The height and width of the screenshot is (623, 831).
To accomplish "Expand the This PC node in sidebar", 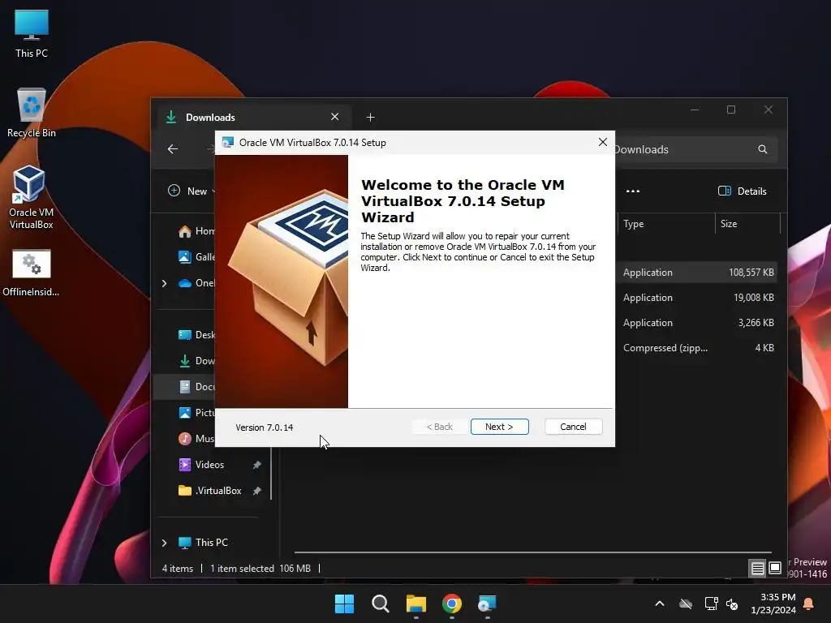I will pyautogui.click(x=164, y=543).
